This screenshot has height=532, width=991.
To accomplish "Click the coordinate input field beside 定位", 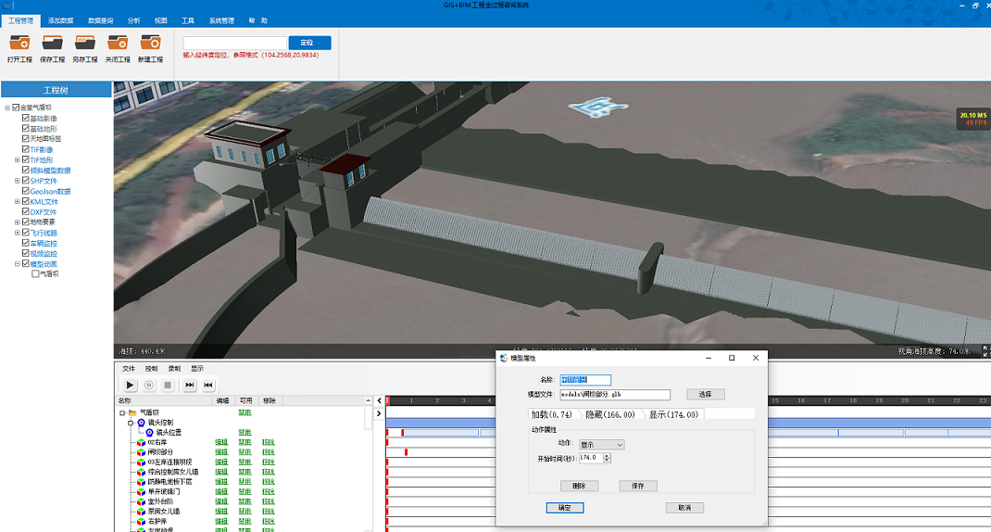I will 235,44.
